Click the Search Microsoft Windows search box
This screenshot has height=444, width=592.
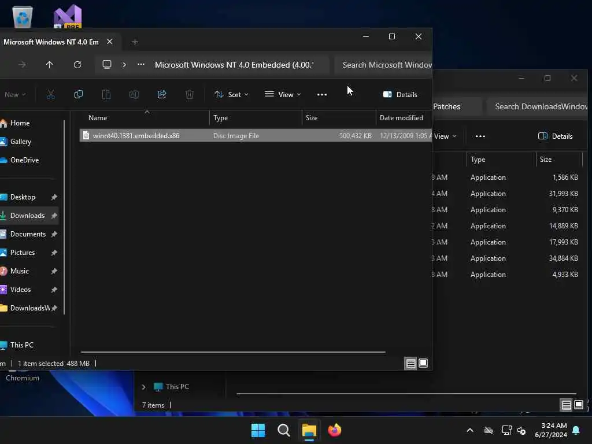(383, 65)
